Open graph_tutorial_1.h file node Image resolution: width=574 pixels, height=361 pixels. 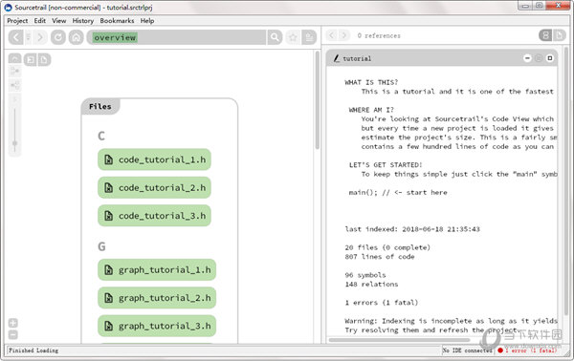tap(157, 270)
